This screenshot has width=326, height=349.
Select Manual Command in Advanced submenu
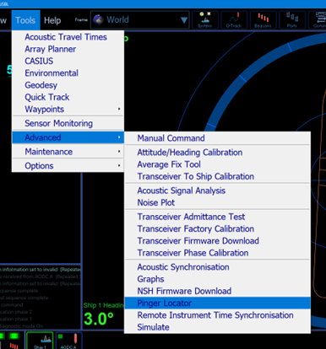(x=217, y=138)
